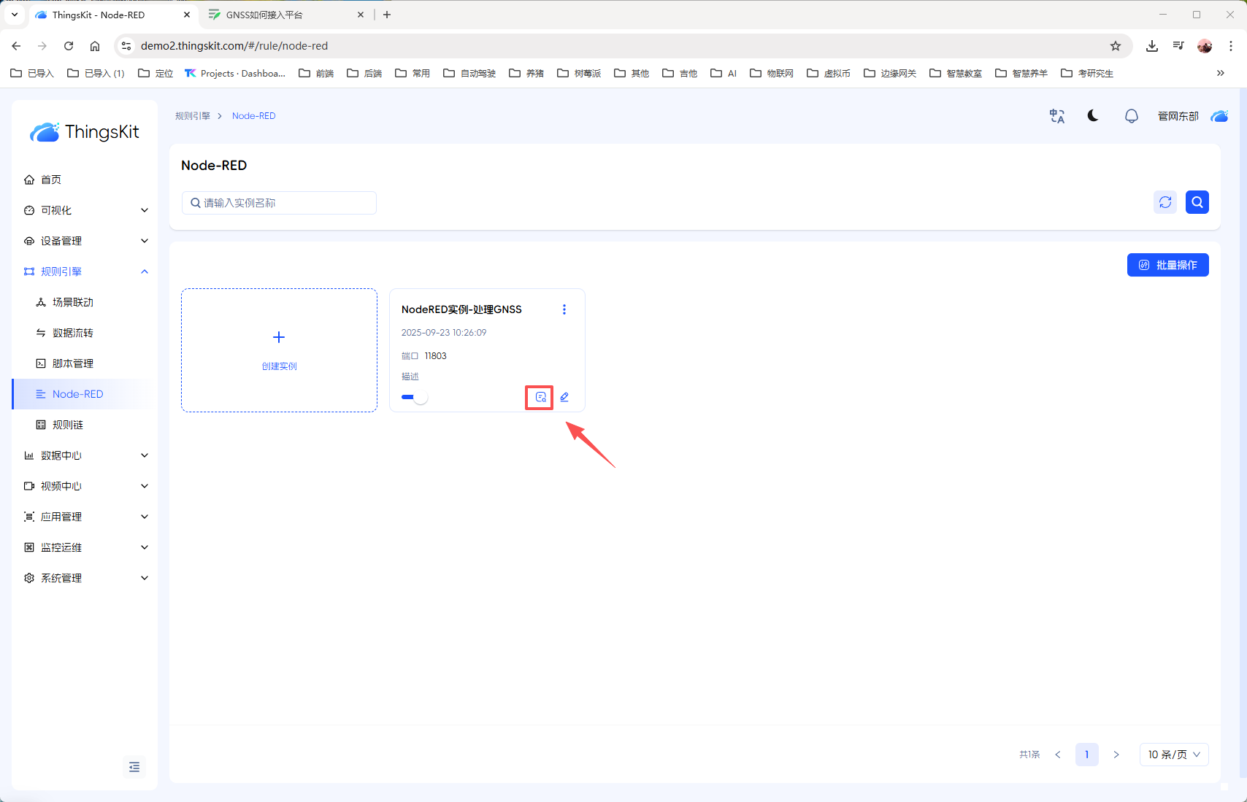
Task: Open the highlighted view icon on instance card
Action: 540,397
